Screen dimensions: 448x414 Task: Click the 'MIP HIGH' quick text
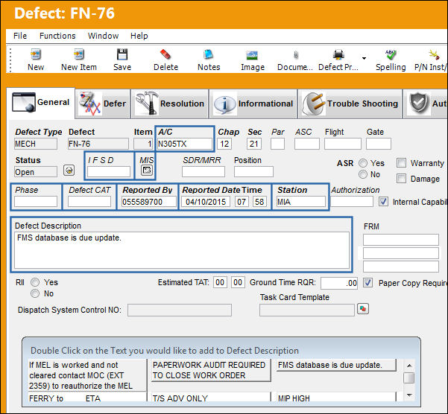click(336, 397)
